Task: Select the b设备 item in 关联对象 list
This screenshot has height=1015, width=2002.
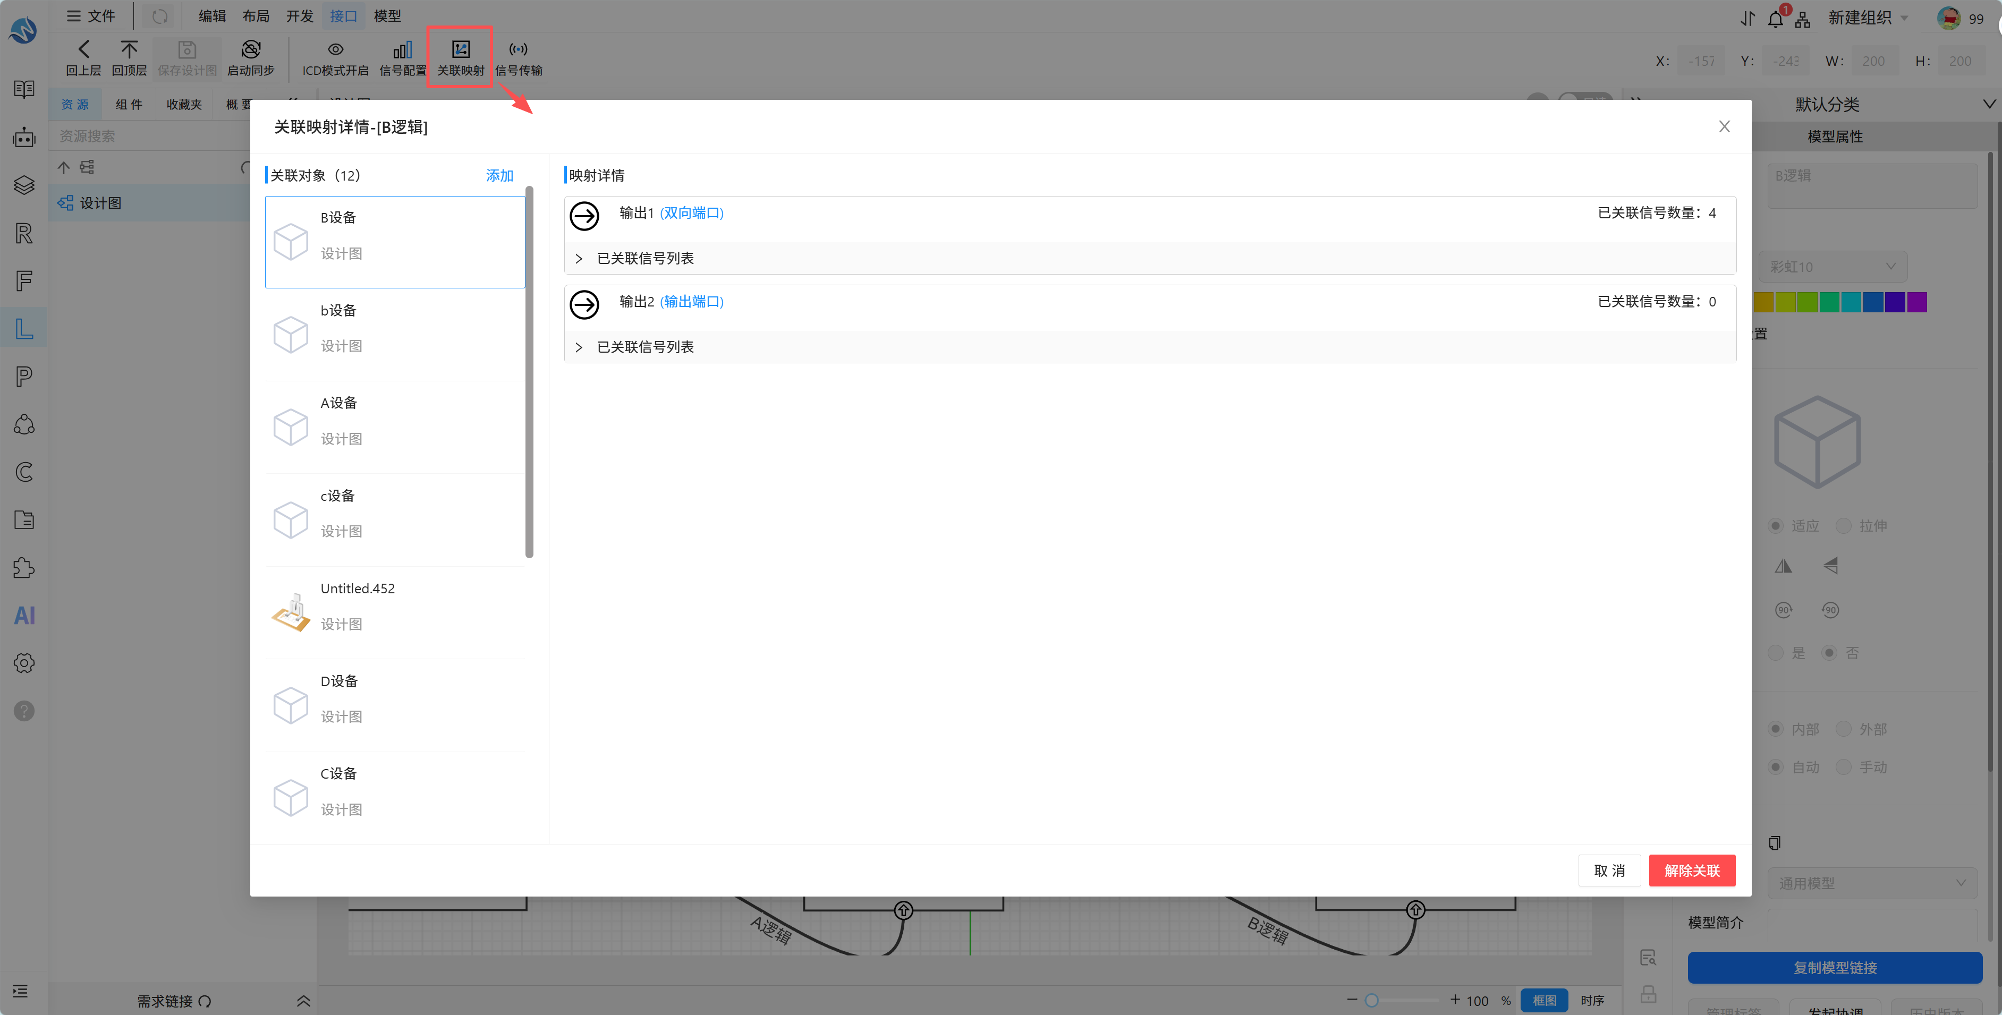Action: (395, 334)
